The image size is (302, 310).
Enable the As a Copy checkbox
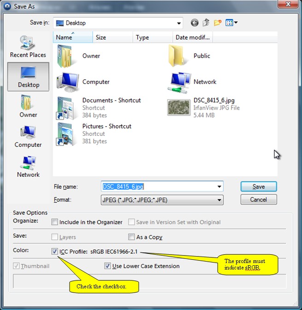[131, 237]
